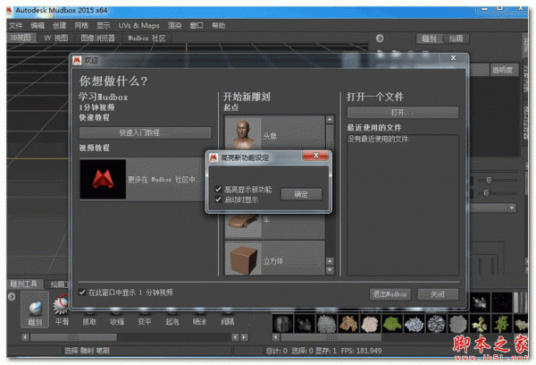The image size is (536, 365).
Task: Pick the white splatter stamp on black
Action: [x=479, y=302]
